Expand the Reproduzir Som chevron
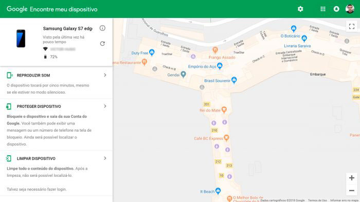The height and width of the screenshot is (202, 360). [x=105, y=75]
